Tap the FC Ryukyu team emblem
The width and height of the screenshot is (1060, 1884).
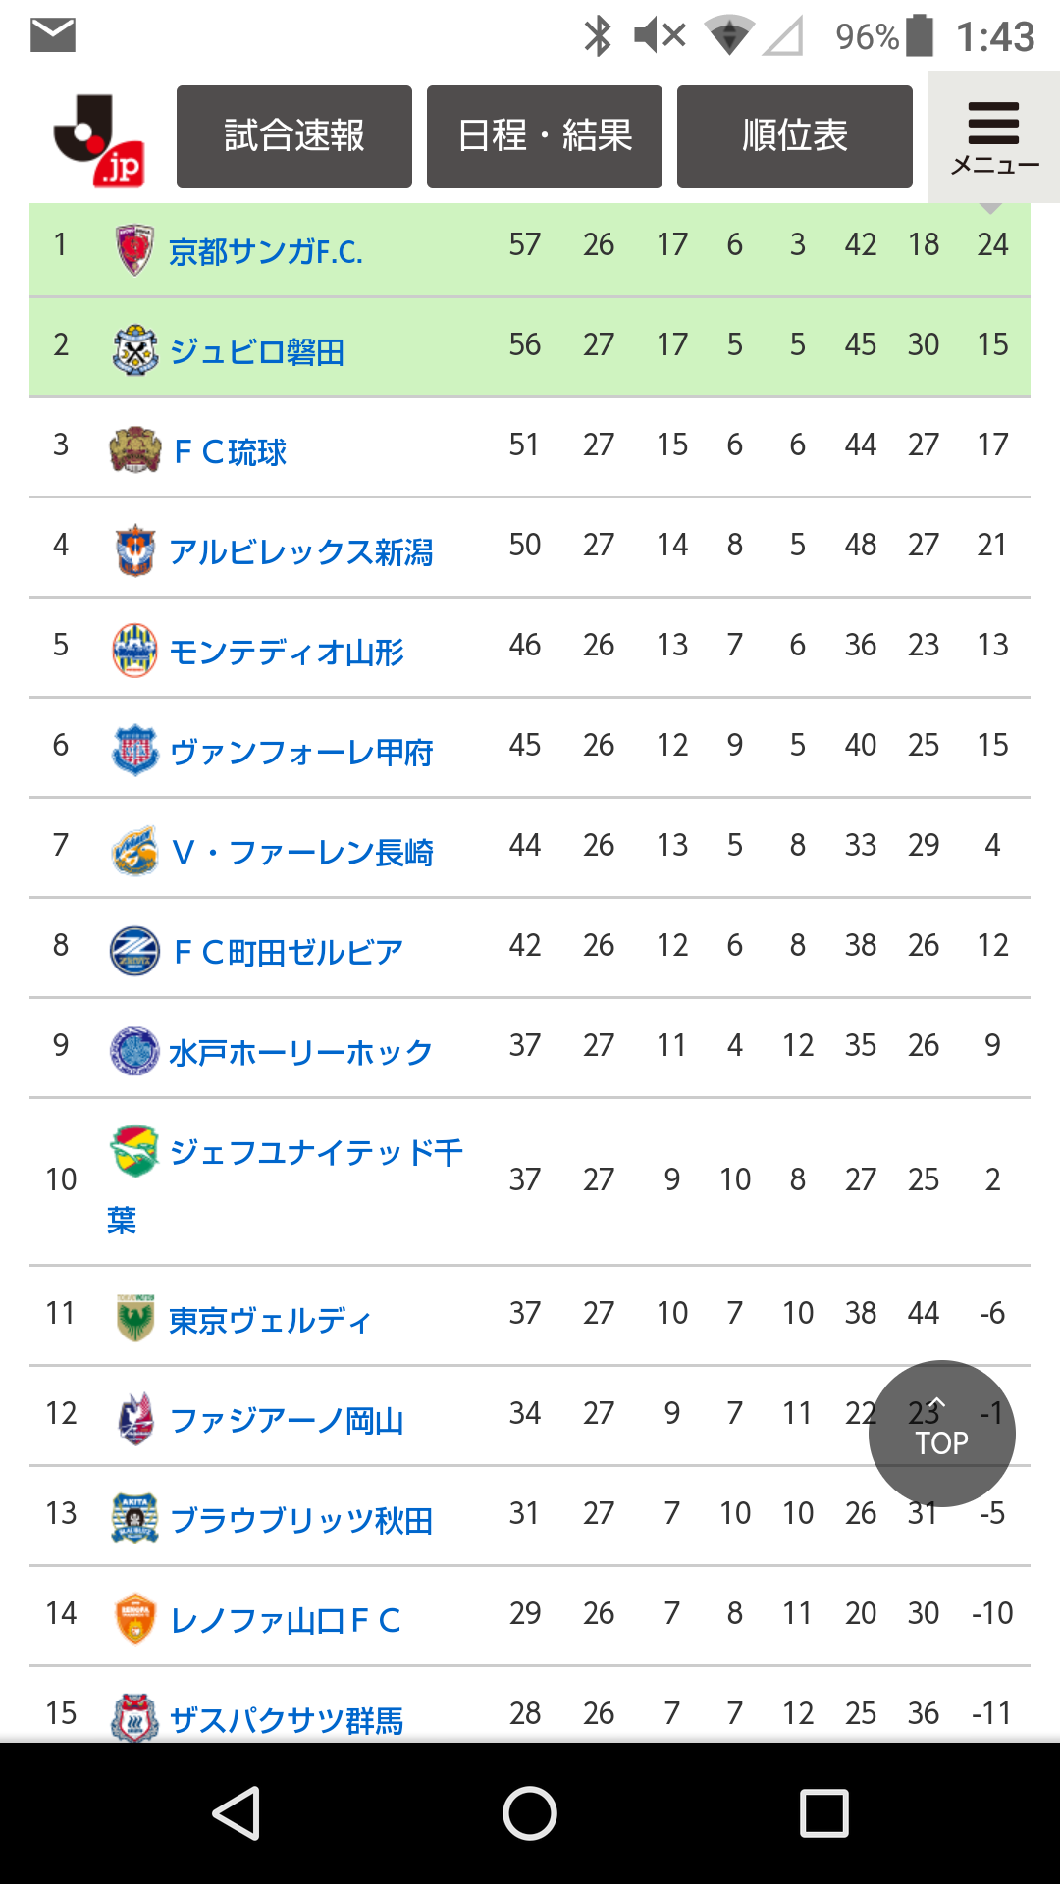pyautogui.click(x=134, y=450)
